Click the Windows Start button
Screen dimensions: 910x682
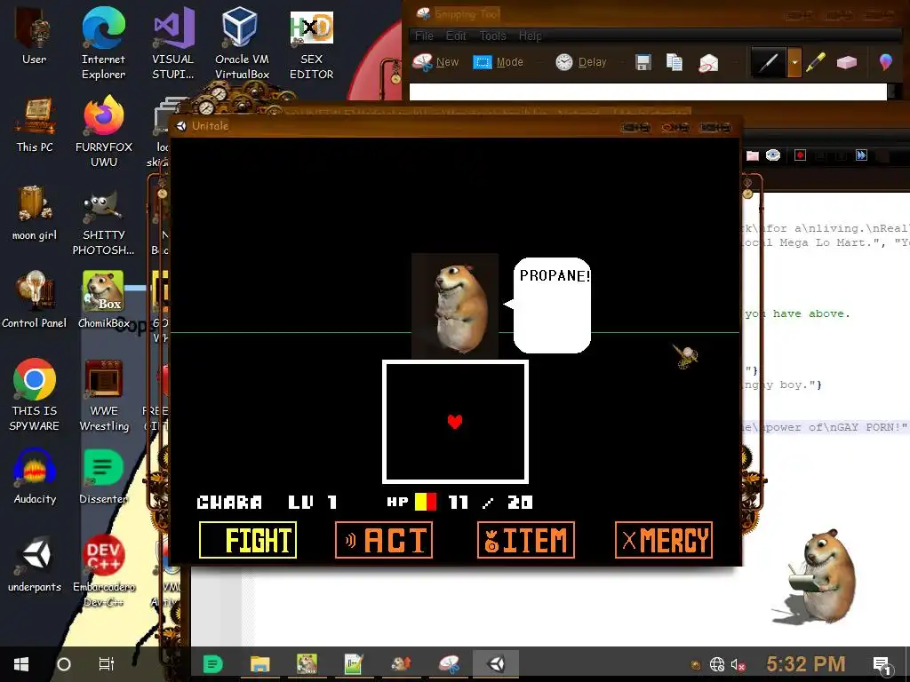[x=21, y=664]
